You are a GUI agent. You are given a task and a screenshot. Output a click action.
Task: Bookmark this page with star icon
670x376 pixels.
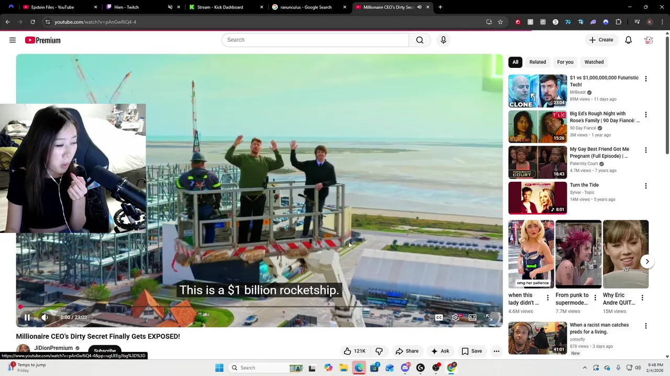(500, 22)
